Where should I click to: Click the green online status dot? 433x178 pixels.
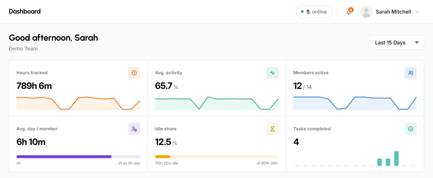click(x=302, y=12)
